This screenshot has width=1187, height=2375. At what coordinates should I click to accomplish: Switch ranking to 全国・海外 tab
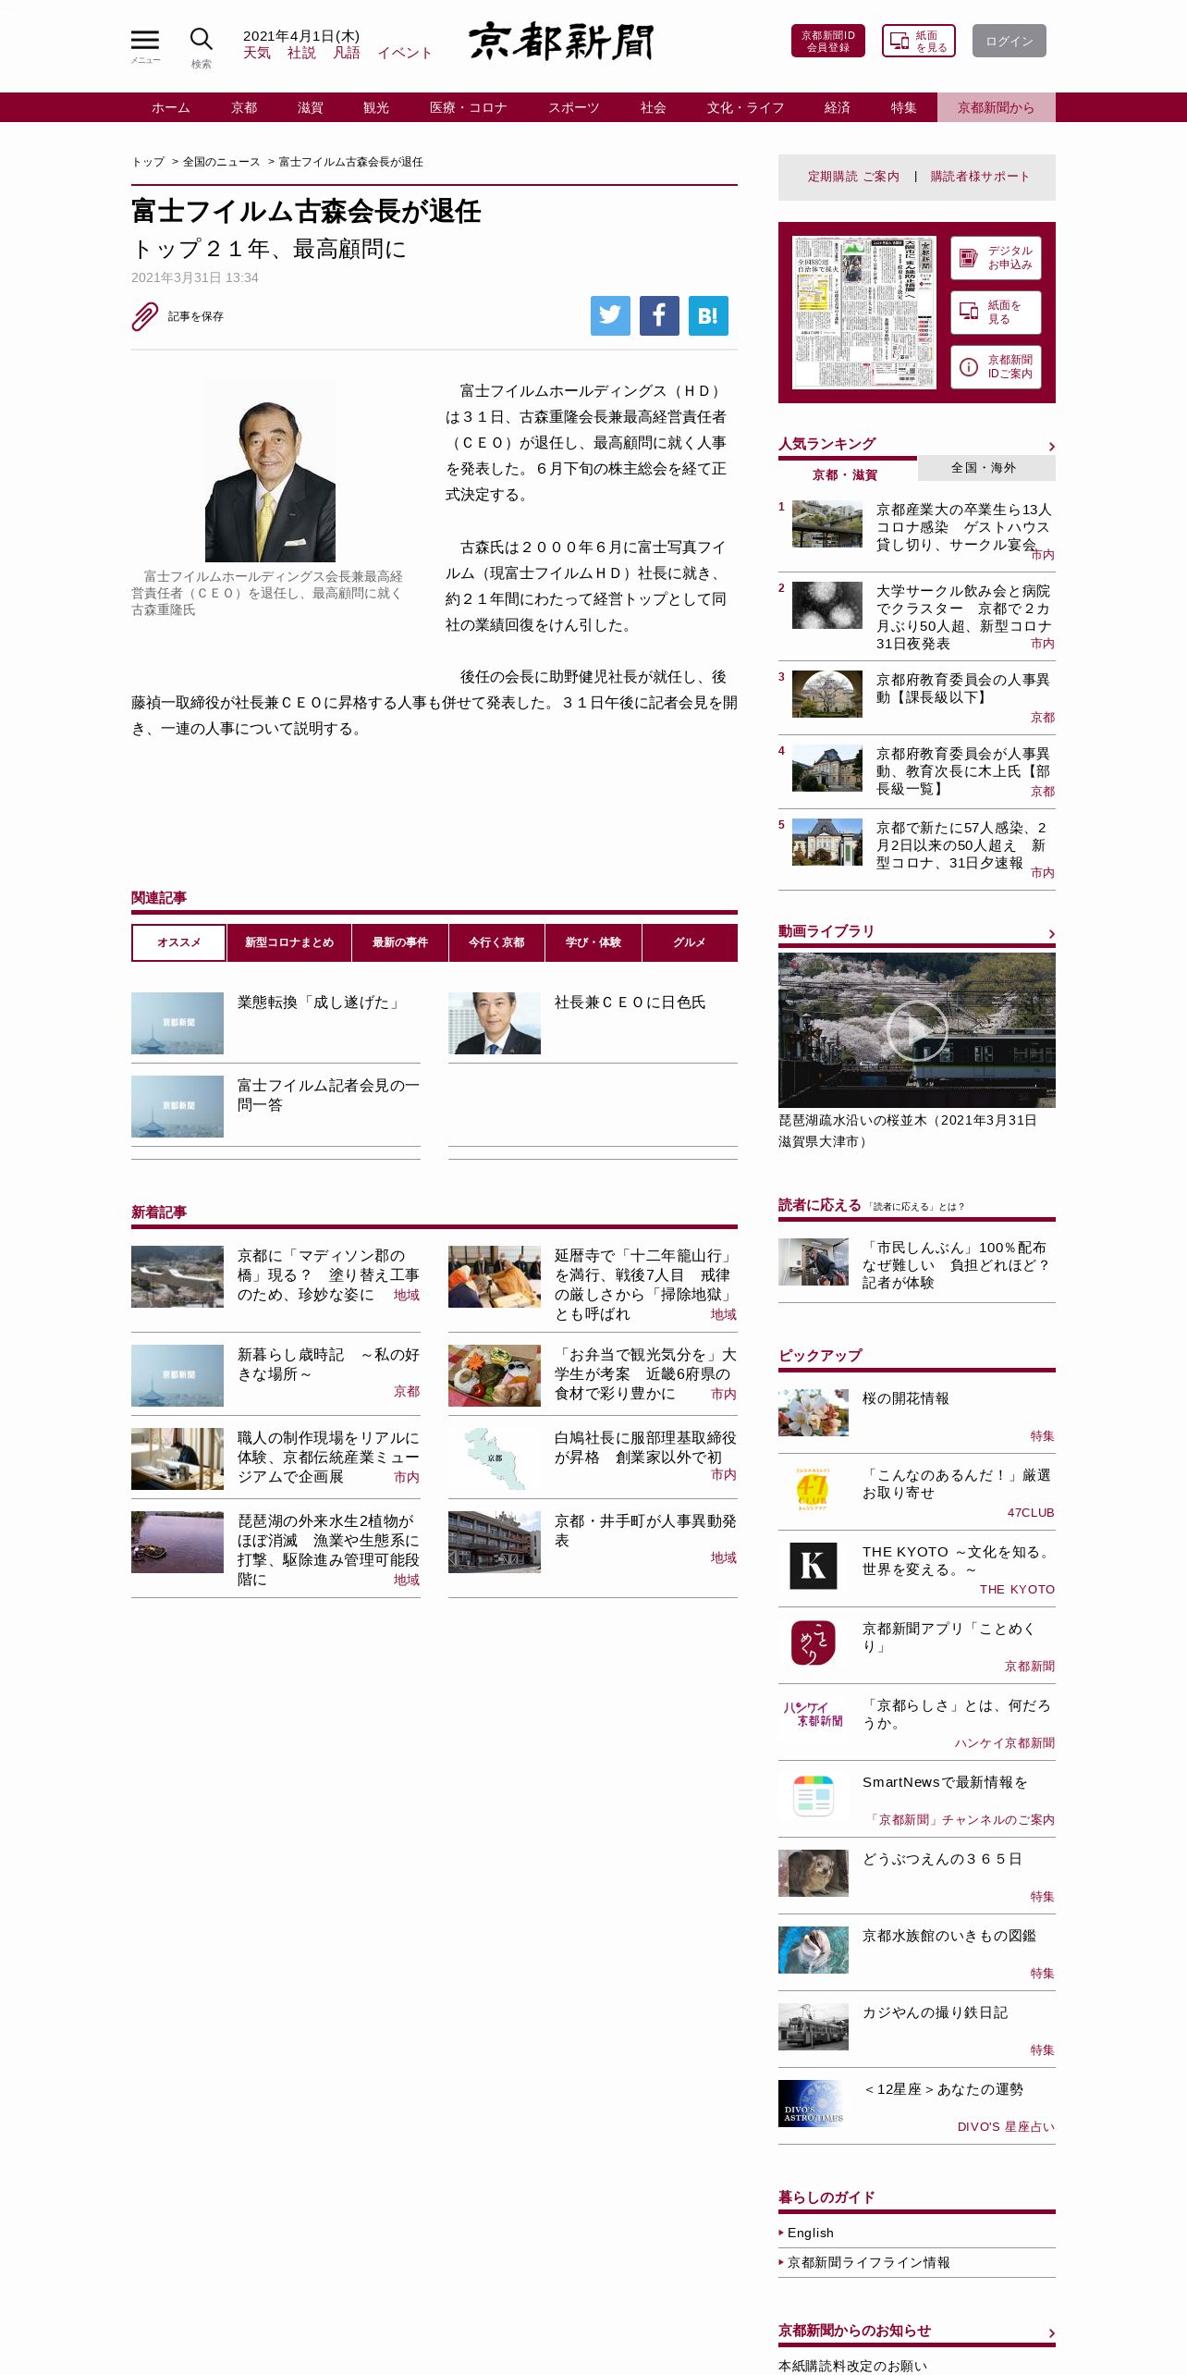point(986,468)
